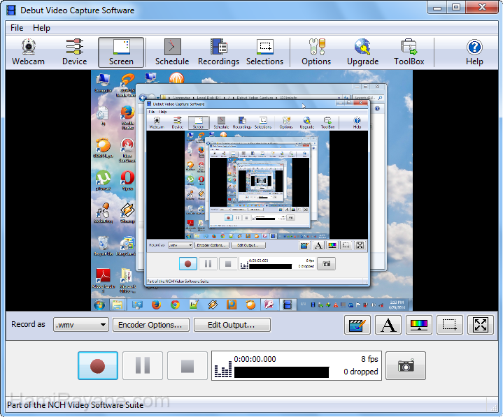Select the Webcam capture source

pos(28,52)
